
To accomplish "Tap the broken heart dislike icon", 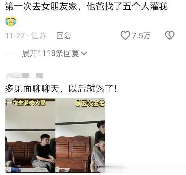I will click(170, 35).
